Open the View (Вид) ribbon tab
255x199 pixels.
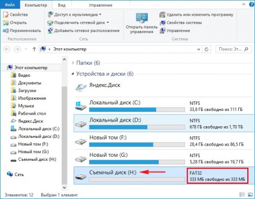coord(62,5)
